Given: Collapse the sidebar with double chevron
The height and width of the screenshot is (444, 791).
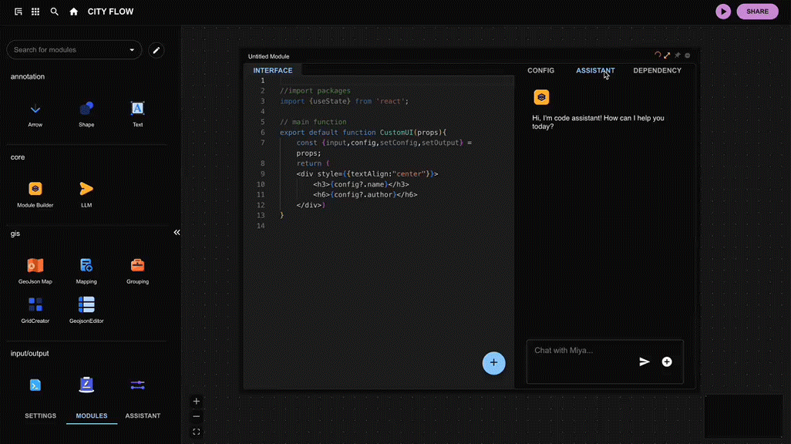Looking at the screenshot, I should (177, 233).
